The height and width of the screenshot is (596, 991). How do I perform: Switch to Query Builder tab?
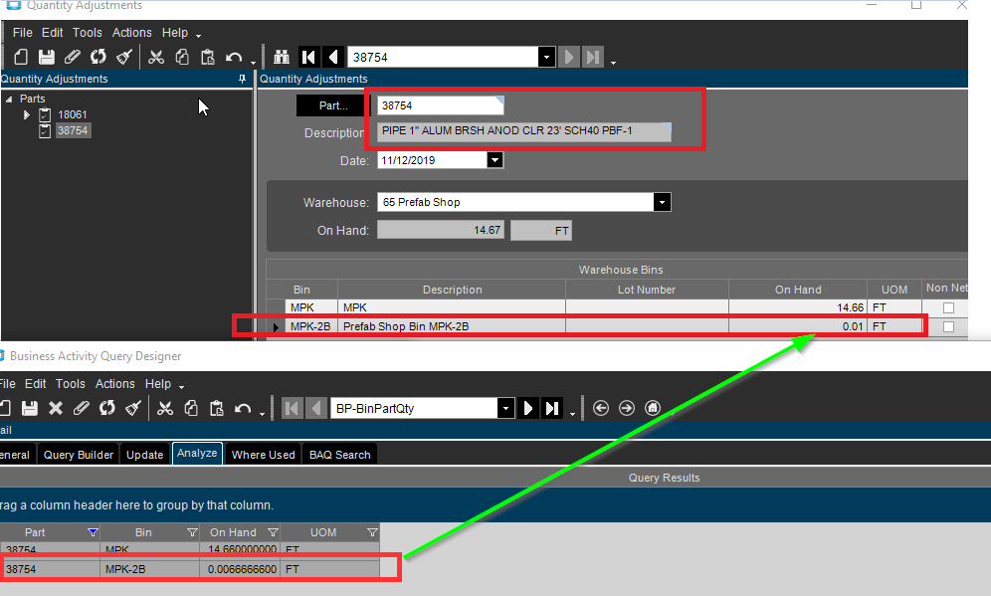pos(79,455)
